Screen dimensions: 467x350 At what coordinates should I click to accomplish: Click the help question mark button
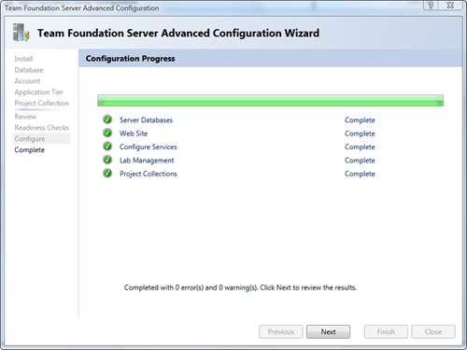click(x=431, y=6)
